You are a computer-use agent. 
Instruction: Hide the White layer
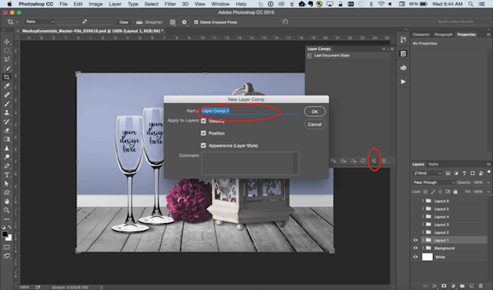pos(415,257)
